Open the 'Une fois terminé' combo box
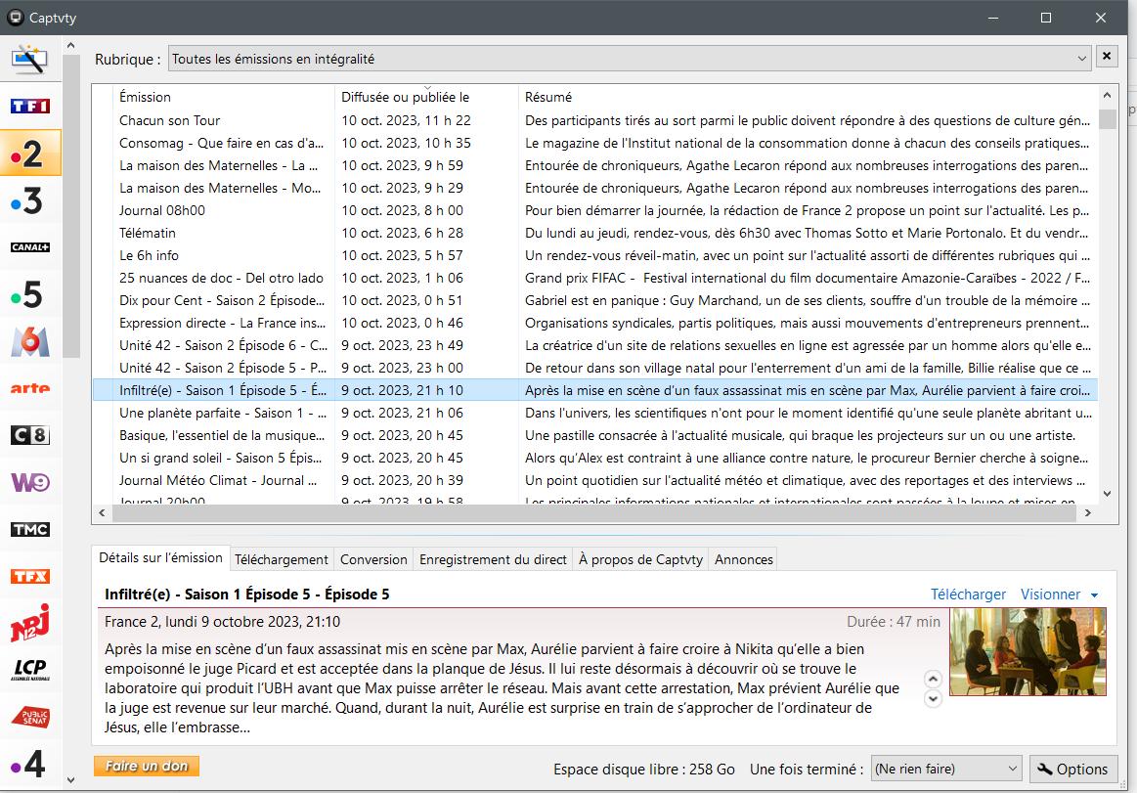Screen dimensions: 1137x793 (x=945, y=769)
